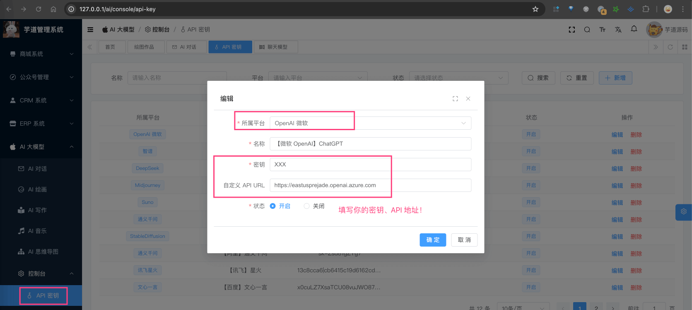Click the 自定义 API URL input field
The width and height of the screenshot is (692, 310).
370,185
